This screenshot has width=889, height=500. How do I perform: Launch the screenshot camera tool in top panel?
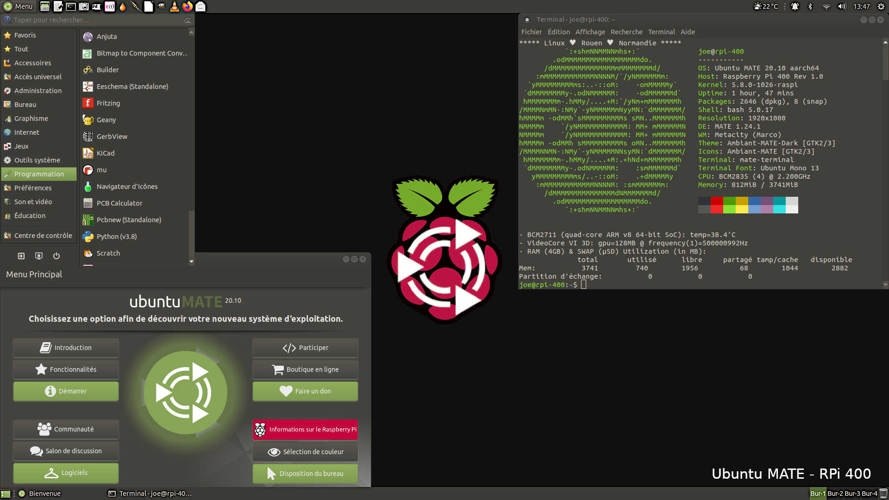[x=84, y=6]
